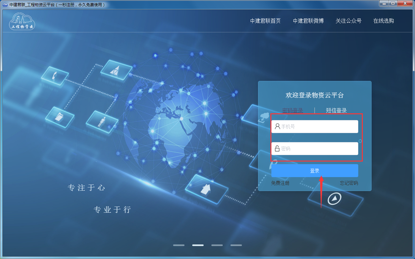Image resolution: width=415 pixels, height=259 pixels.
Task: Open 中建君联首页 from the top navigation
Action: tap(266, 21)
